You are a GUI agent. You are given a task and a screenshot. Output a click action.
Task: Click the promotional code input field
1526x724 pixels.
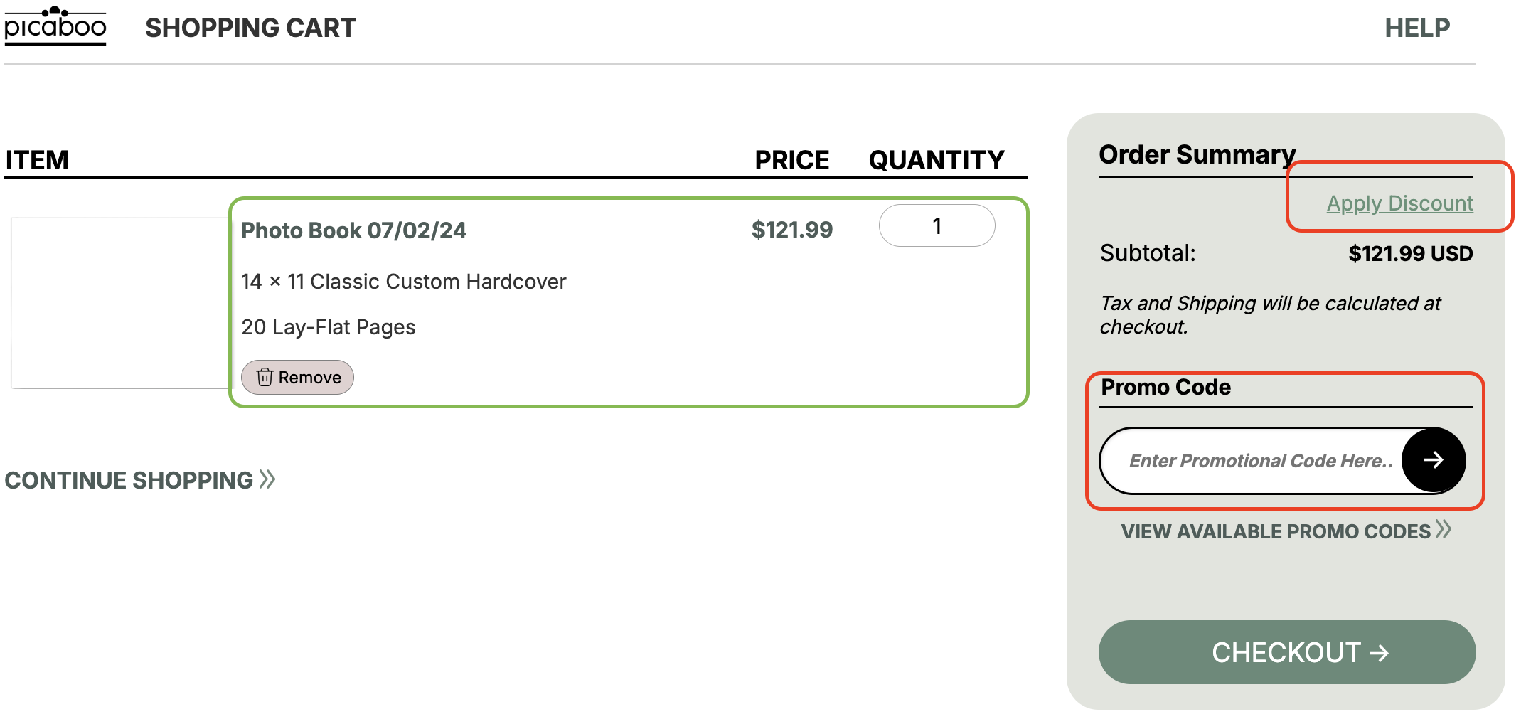(1252, 461)
